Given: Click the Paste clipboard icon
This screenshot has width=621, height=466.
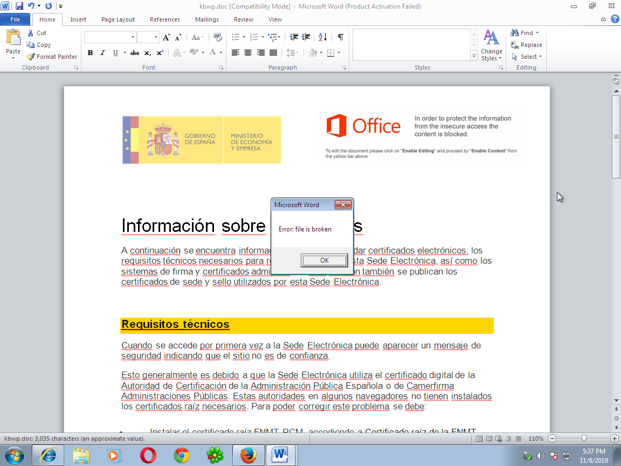Looking at the screenshot, I should (13, 38).
